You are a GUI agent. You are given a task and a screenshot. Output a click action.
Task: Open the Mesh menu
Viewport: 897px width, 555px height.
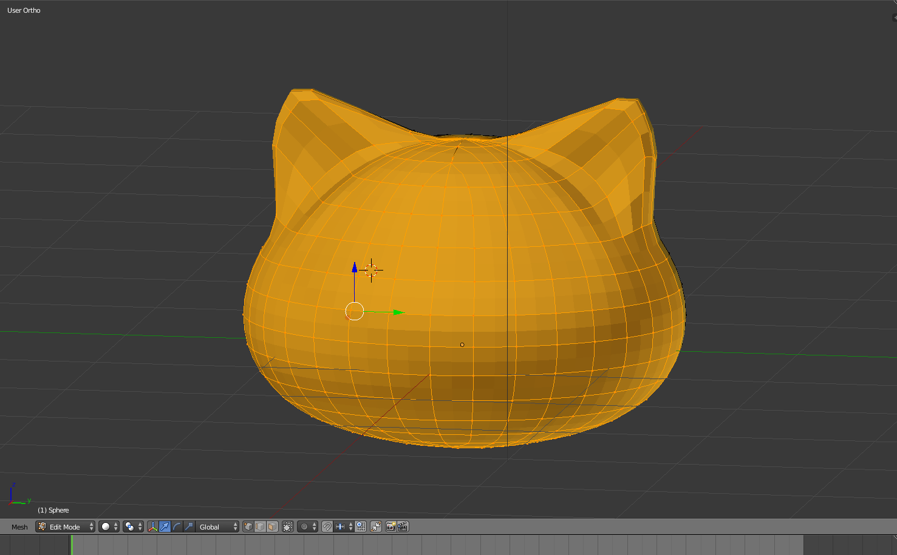click(x=19, y=527)
